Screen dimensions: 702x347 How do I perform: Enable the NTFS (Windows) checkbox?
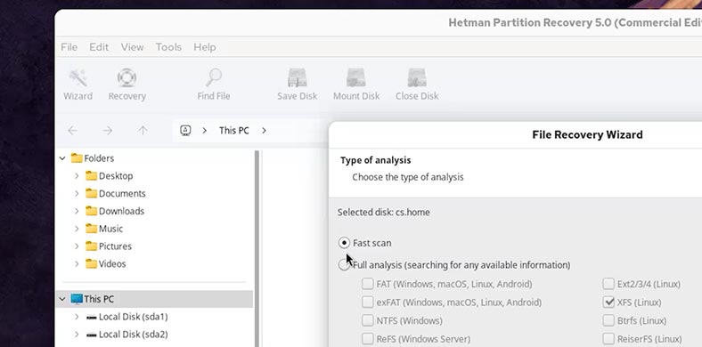point(368,320)
